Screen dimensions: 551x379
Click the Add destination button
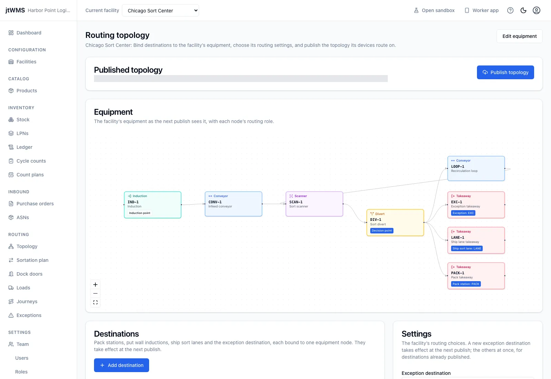[x=122, y=365]
